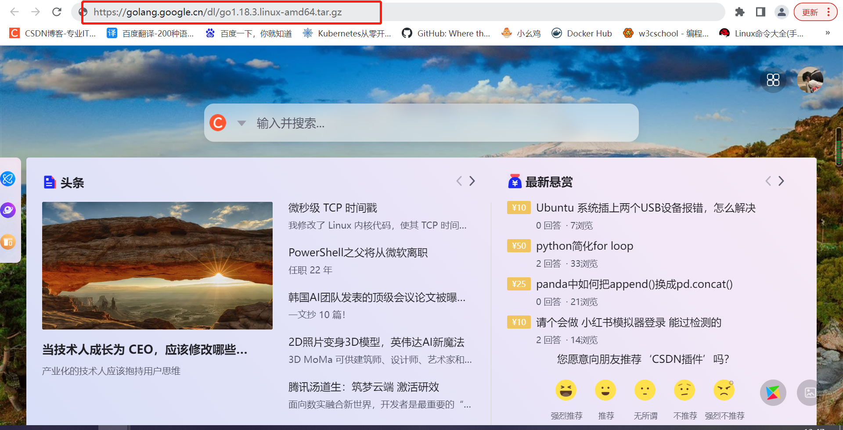Click the orange icon in left sidebar
This screenshot has width=843, height=430.
click(8, 242)
